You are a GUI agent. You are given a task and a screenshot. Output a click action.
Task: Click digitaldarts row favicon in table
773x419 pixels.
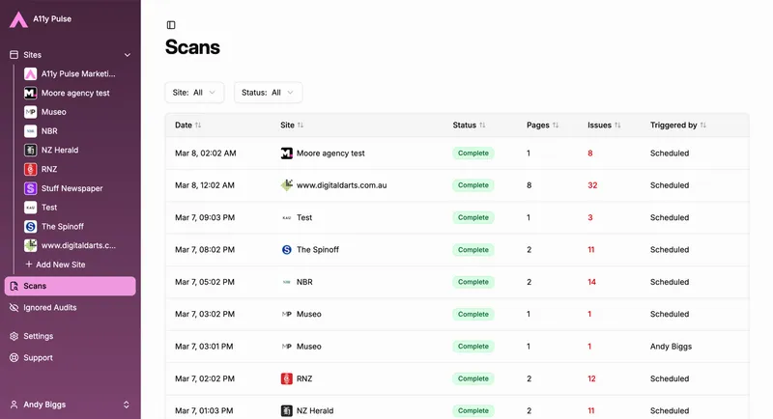286,185
